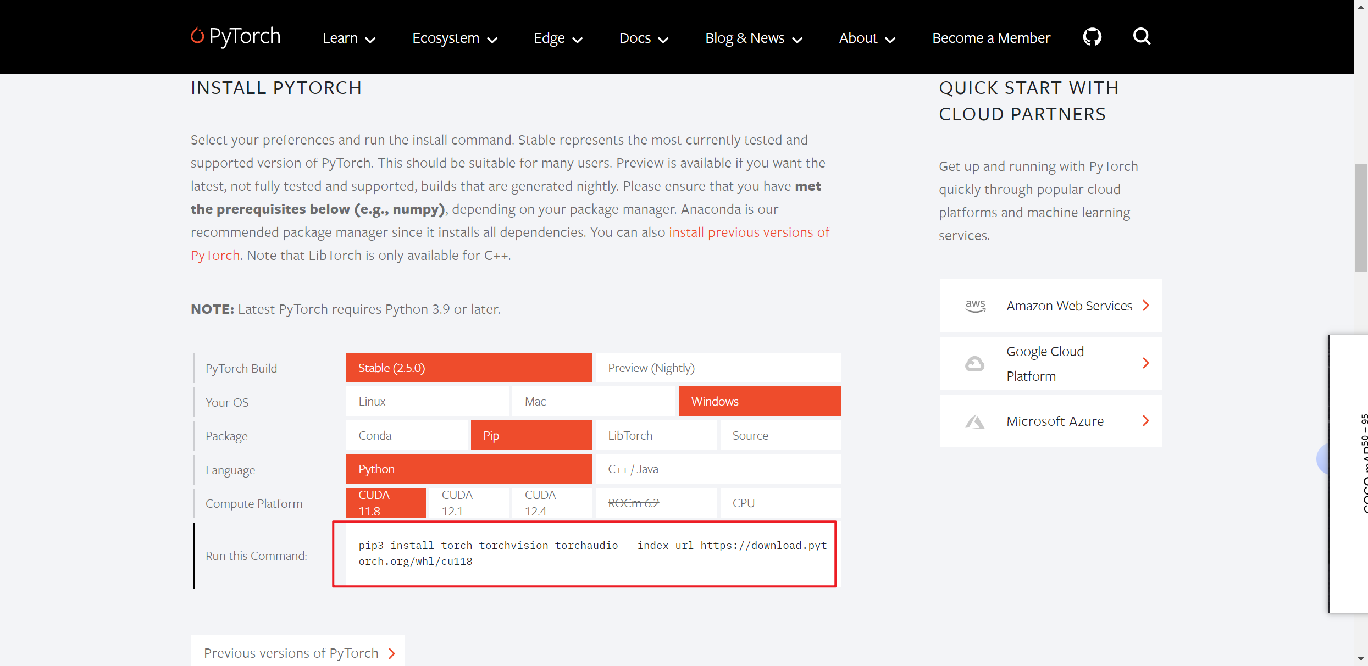1368x666 pixels.
Task: Click the scrollbar up arrow
Action: tap(1361, 7)
